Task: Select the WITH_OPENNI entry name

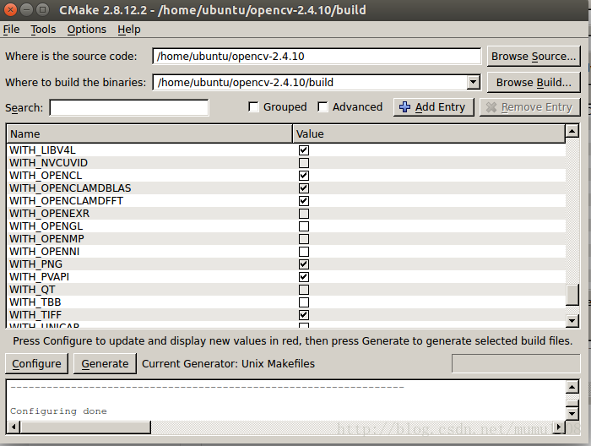Action: (x=45, y=252)
